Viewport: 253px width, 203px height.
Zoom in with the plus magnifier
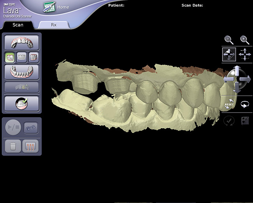point(244,39)
